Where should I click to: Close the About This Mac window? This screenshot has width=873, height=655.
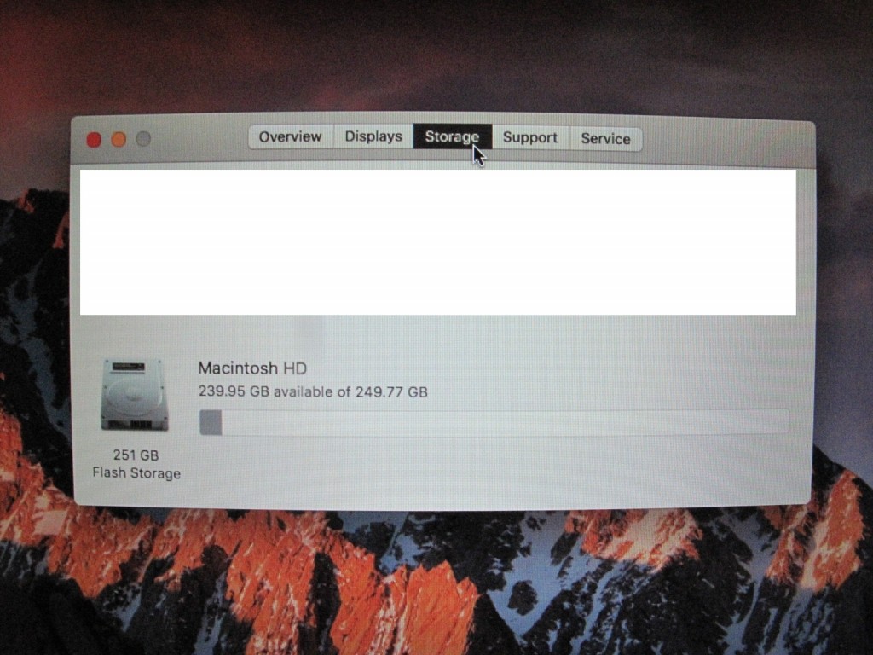(x=94, y=140)
